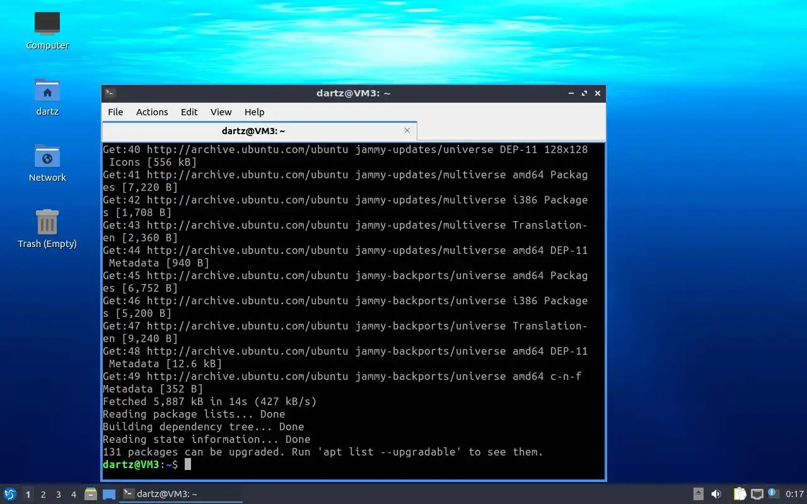The height and width of the screenshot is (504, 807).
Task: Select the Network desktop icon
Action: (47, 163)
